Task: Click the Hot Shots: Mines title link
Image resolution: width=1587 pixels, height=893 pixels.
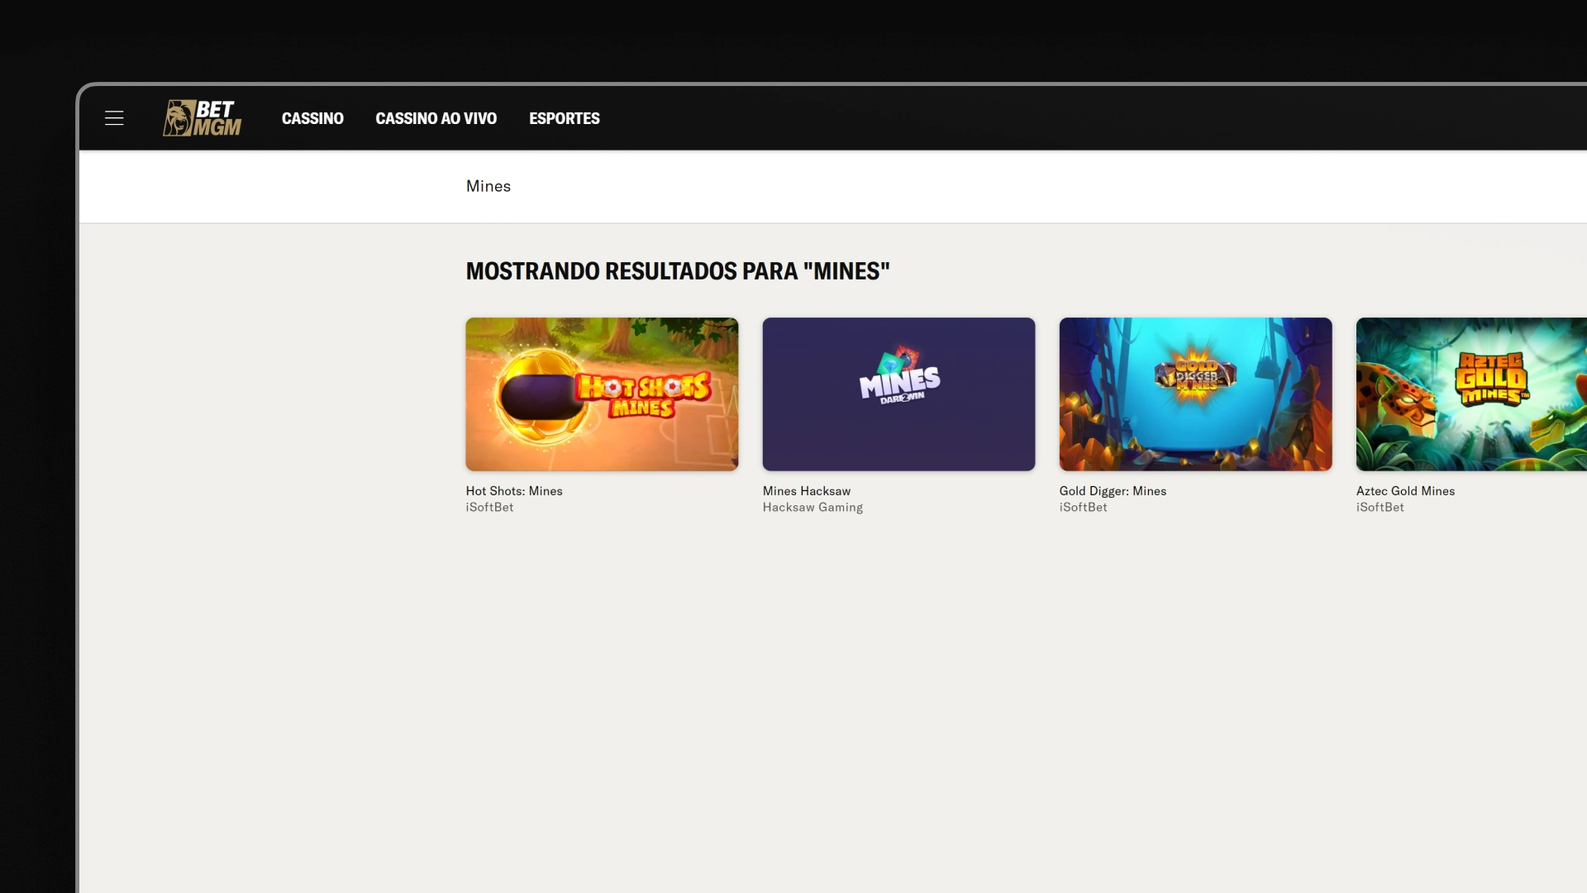Action: coord(513,491)
